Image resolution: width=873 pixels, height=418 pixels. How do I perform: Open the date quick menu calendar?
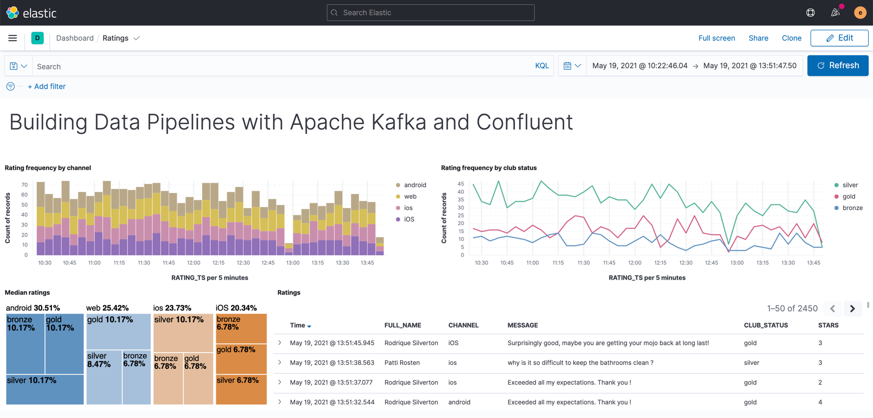pyautogui.click(x=572, y=66)
